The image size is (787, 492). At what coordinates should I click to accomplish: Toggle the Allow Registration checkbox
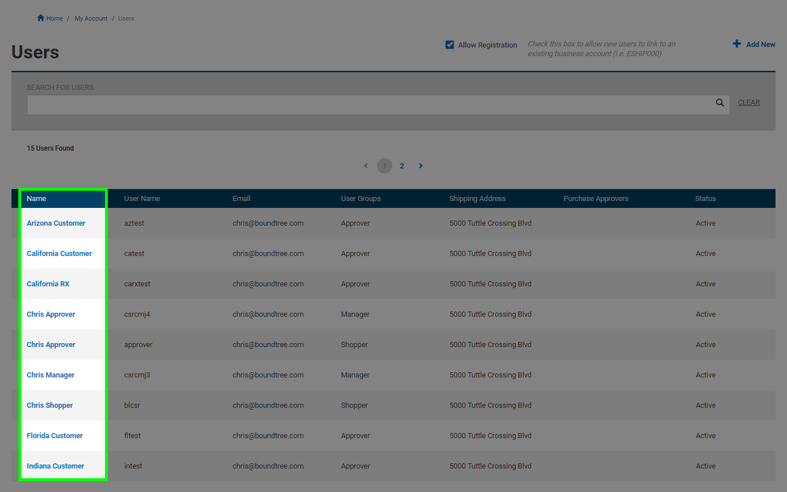point(450,45)
